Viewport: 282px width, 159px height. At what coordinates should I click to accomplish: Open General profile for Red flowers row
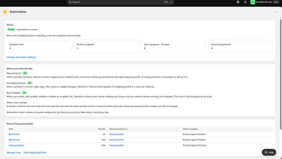pos(117,140)
